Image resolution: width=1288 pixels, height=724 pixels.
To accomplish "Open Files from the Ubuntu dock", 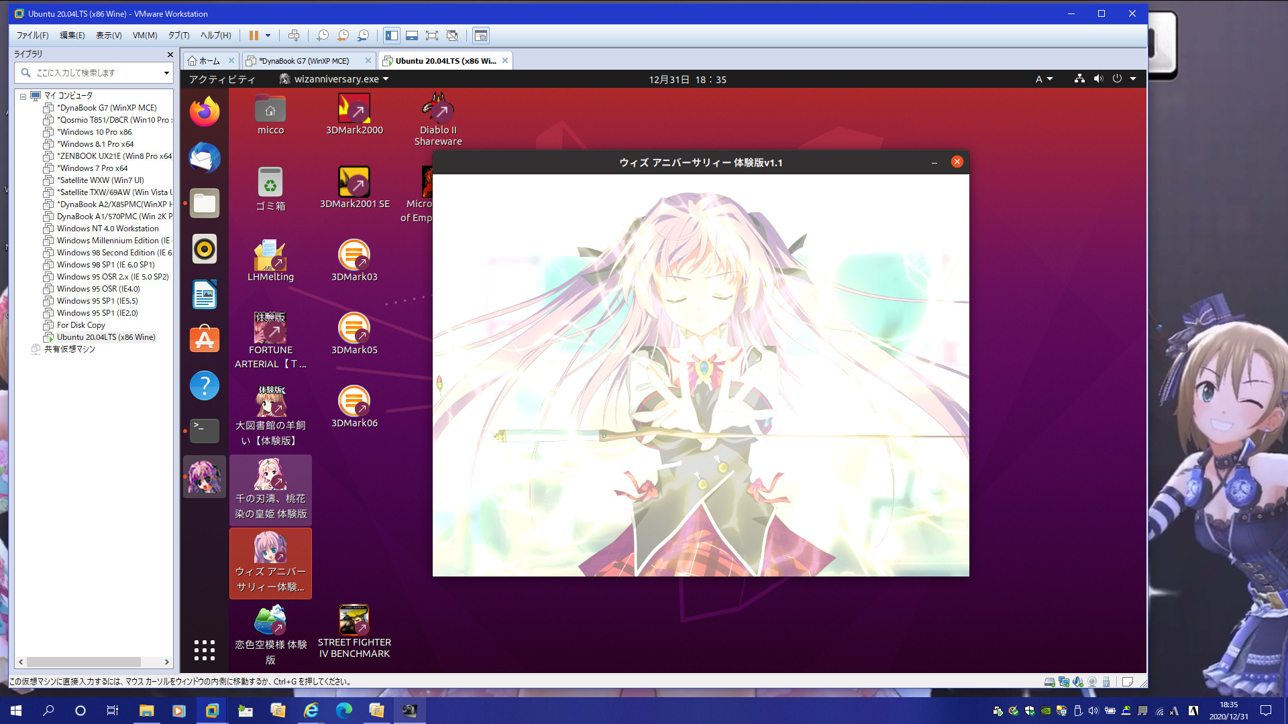I will tap(205, 203).
